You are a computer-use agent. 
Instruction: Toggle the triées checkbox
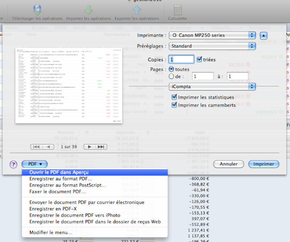pyautogui.click(x=199, y=60)
